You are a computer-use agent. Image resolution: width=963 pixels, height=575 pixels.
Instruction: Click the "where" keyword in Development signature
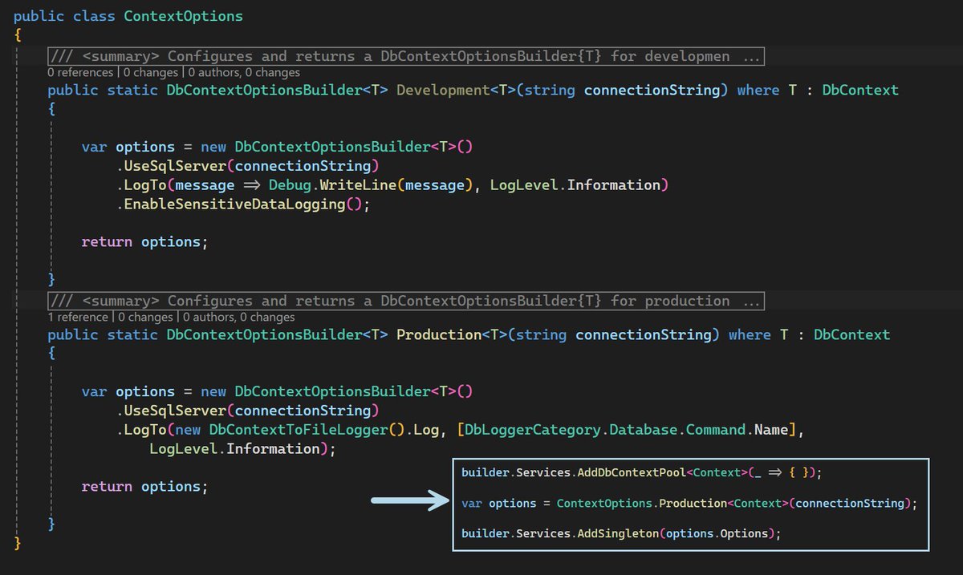tap(758, 90)
